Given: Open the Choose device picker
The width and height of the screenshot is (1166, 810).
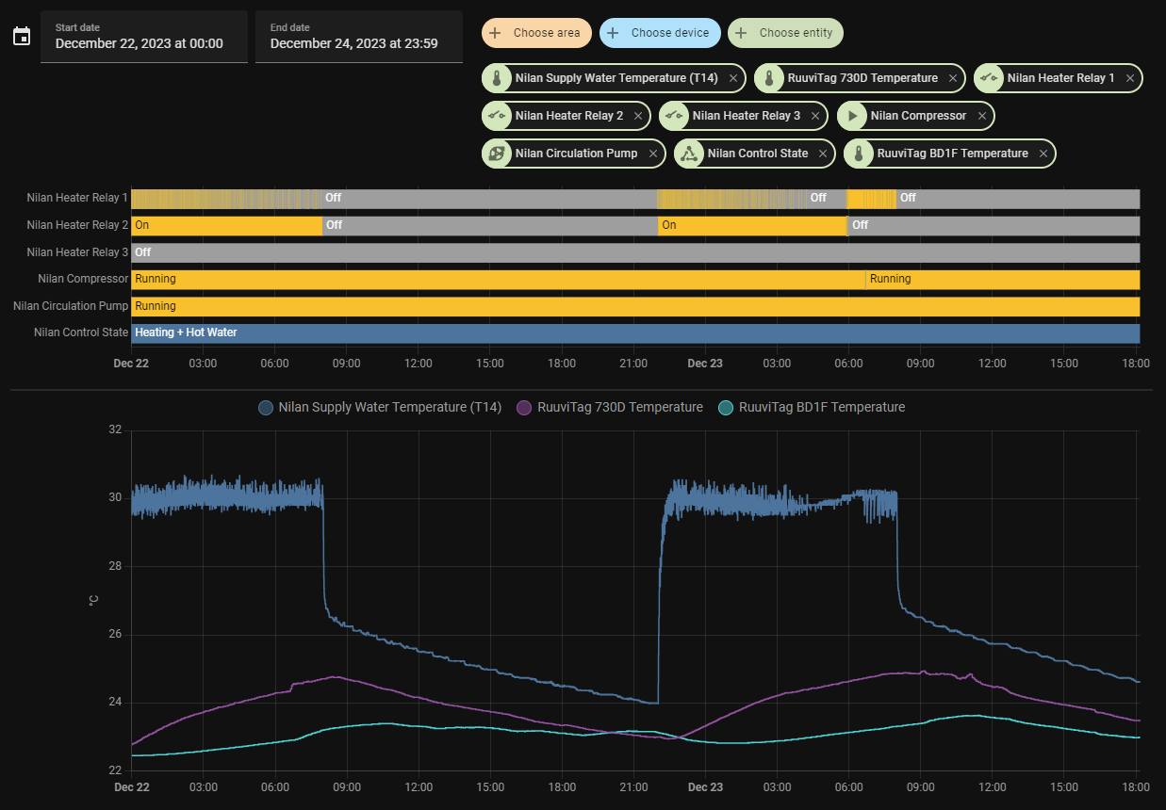Looking at the screenshot, I should pyautogui.click(x=660, y=33).
